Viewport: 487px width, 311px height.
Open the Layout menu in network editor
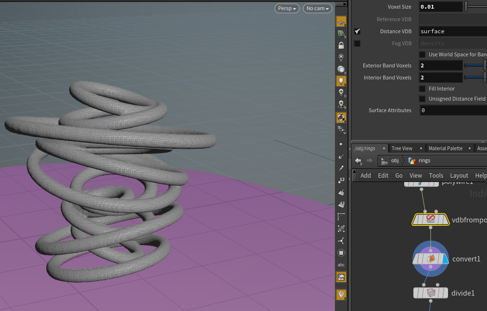[459, 176]
